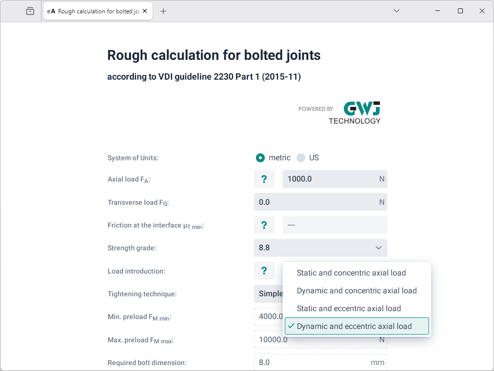494x371 pixels.
Task: Choose Static and concentric axial load
Action: 351,273
